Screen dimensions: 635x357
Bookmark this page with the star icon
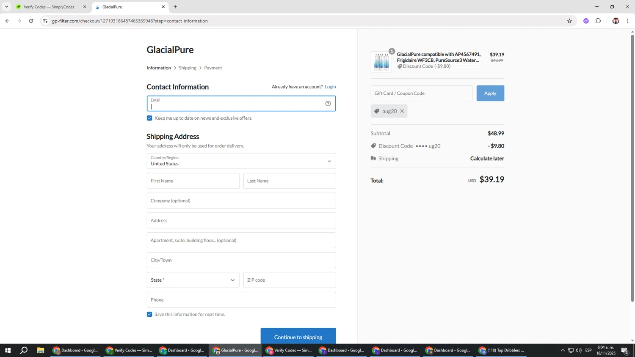coord(569,21)
